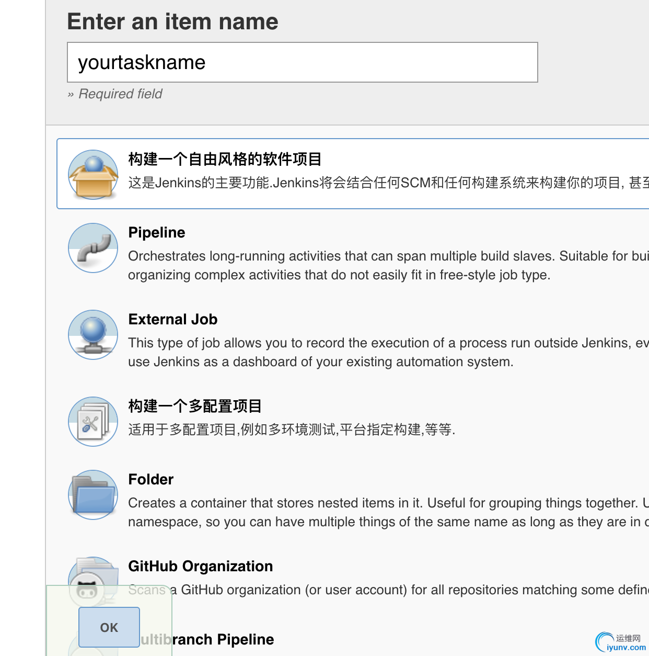Select the Folder item heading
Viewport: 649px width, 656px height.
click(151, 479)
